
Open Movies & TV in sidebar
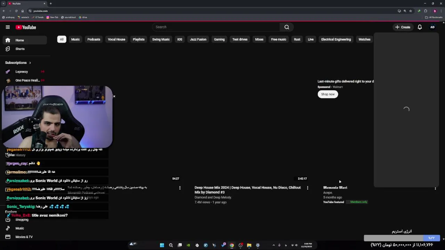point(25,237)
